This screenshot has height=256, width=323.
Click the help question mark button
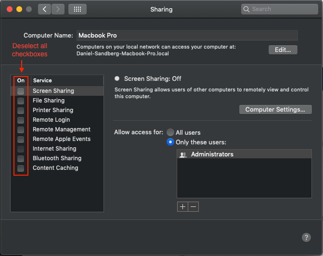click(x=306, y=237)
